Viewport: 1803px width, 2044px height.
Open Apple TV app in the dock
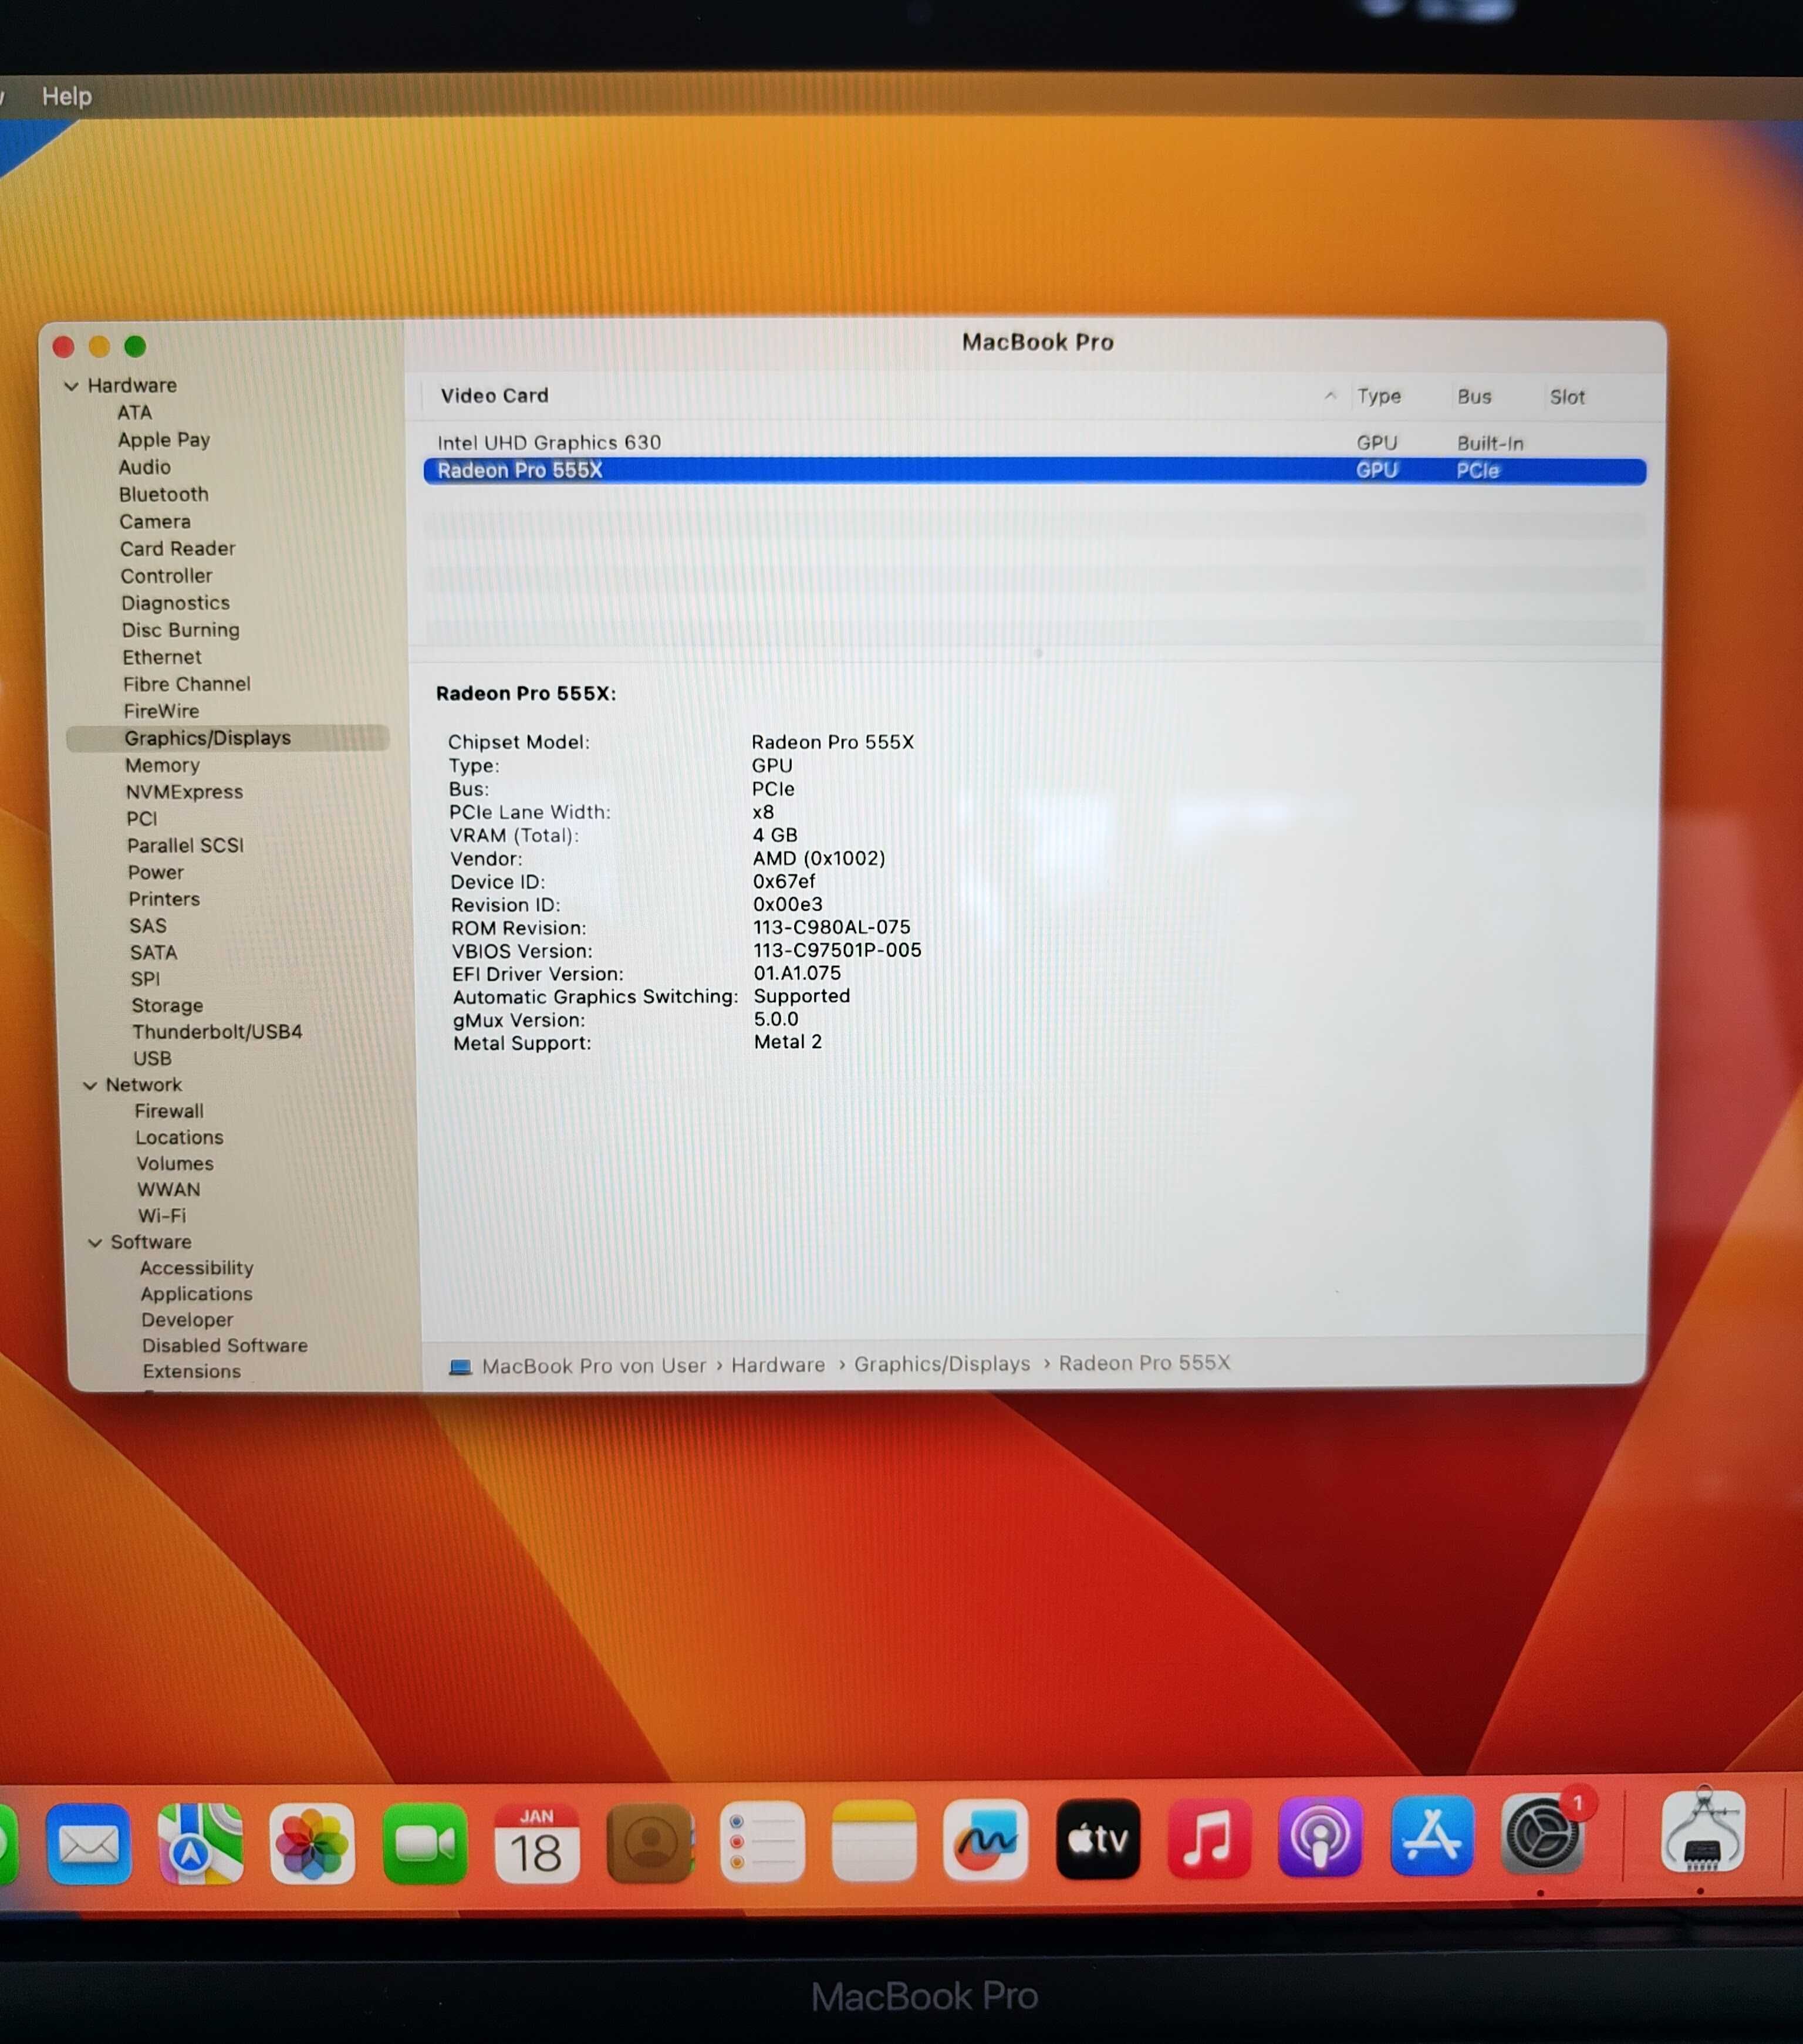pyautogui.click(x=1098, y=1839)
